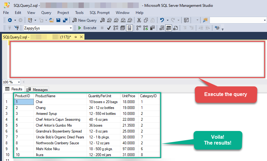Click the DAX query icon
This screenshot has width=267, height=161.
pos(130,20)
